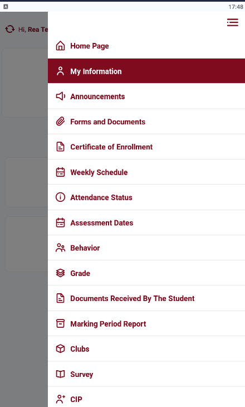
Task: Click the paperclip icon for Forms and Documents
Action: [x=60, y=122]
